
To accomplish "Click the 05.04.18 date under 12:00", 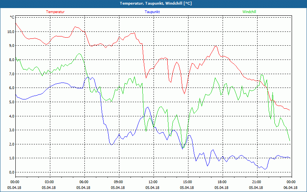I will point(152,188).
